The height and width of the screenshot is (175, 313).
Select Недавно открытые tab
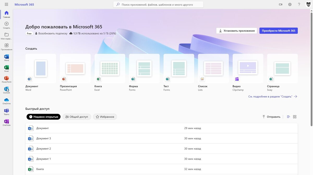coord(44,117)
